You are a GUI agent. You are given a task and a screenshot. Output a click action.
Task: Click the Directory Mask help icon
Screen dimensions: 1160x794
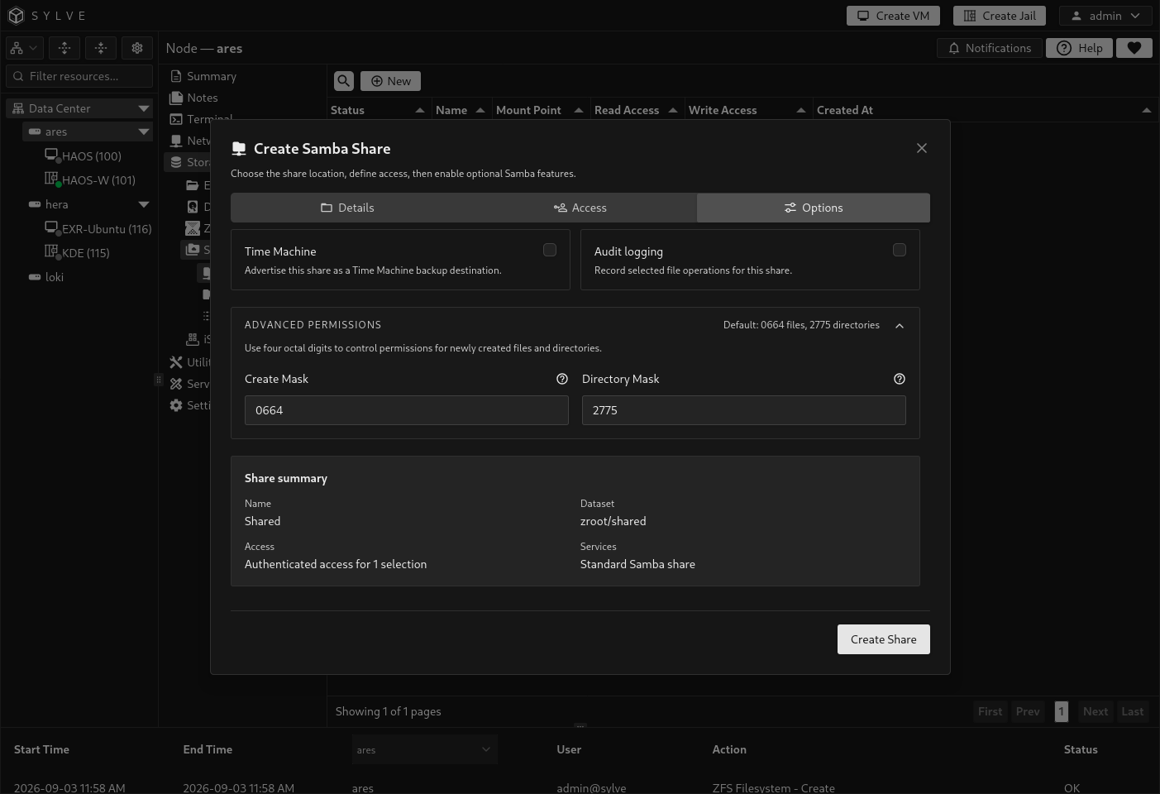900,379
